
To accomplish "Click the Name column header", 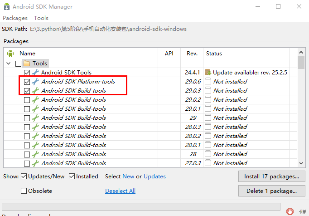I will (27, 53).
